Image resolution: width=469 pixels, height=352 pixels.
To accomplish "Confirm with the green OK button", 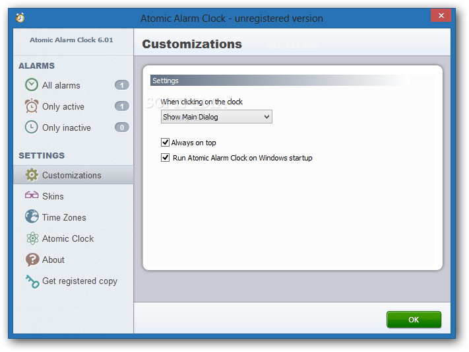I will coord(414,320).
